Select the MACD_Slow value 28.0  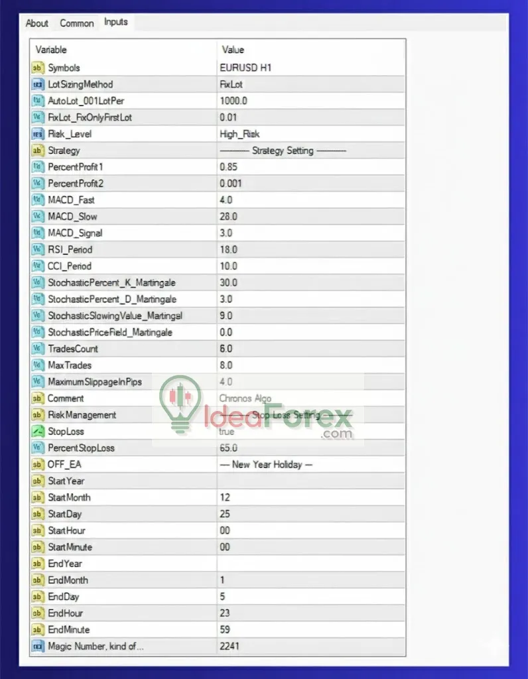point(228,217)
